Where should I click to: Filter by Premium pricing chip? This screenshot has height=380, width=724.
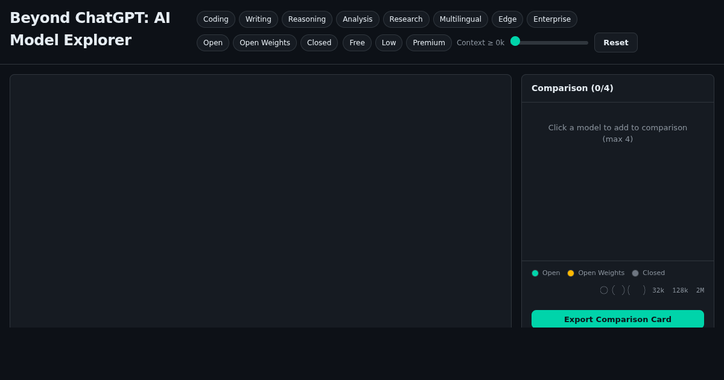click(x=429, y=43)
